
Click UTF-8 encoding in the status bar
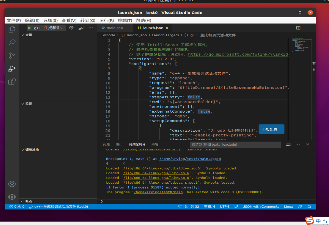(225, 206)
